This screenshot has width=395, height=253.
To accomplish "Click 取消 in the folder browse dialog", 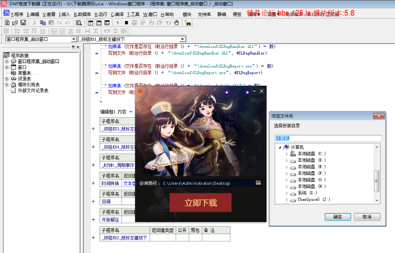I will [x=367, y=217].
